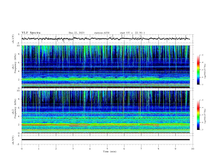
Task: Click the "ch.1(V)" axis label
Action: 13,39
